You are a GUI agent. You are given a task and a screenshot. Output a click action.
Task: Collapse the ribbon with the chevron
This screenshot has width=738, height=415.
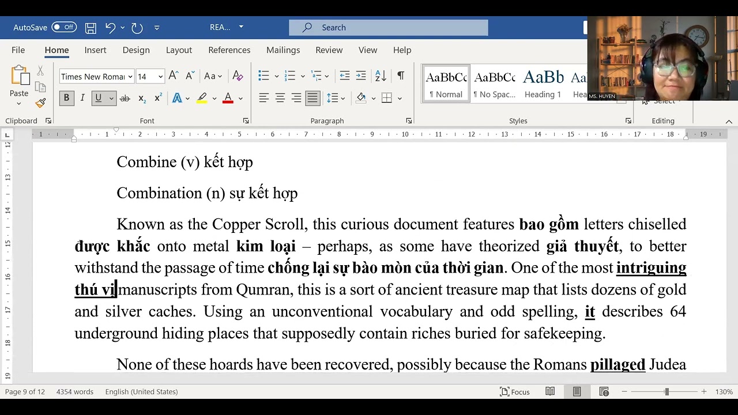point(729,121)
